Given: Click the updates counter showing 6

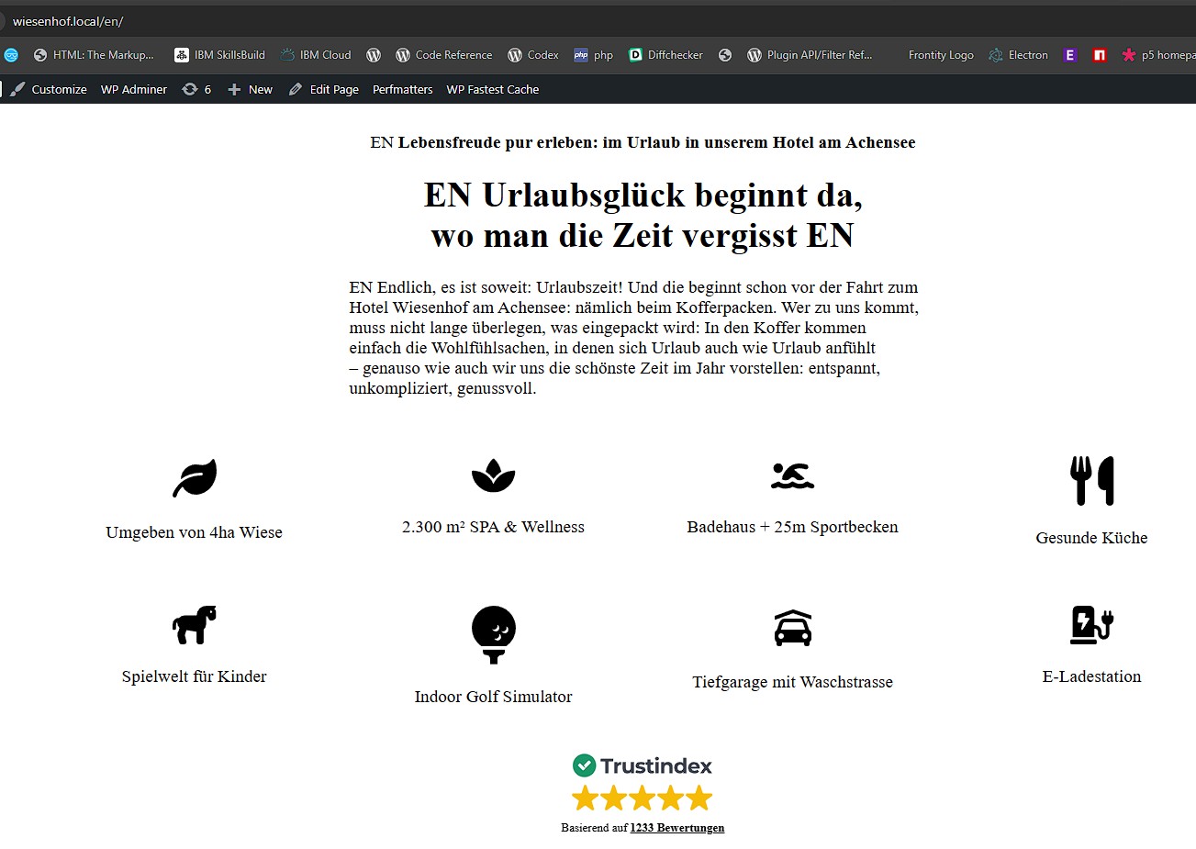Looking at the screenshot, I should click(x=197, y=89).
